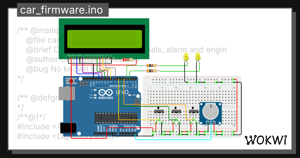300x158 pixels.
Task: Toggle the left slide switch
Action: point(159,111)
